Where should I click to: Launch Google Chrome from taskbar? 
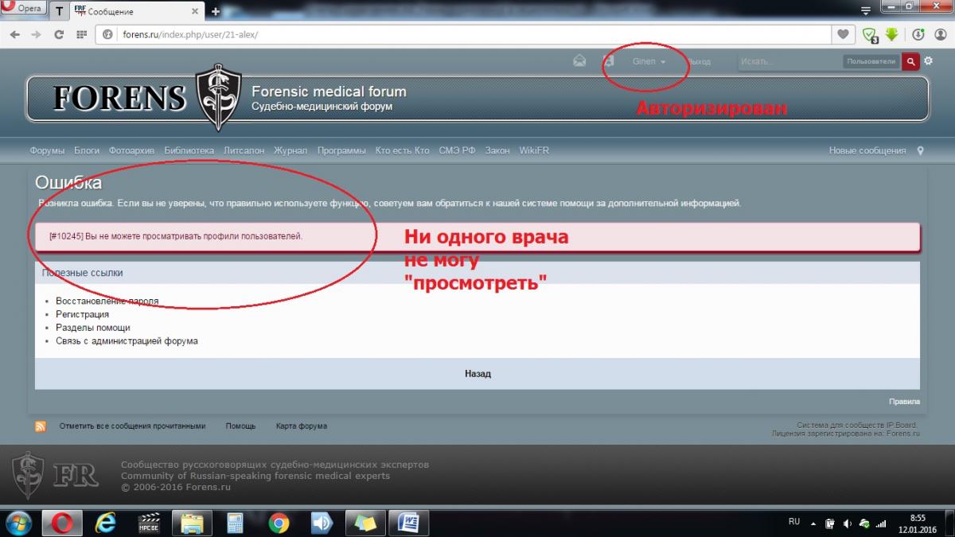(279, 523)
